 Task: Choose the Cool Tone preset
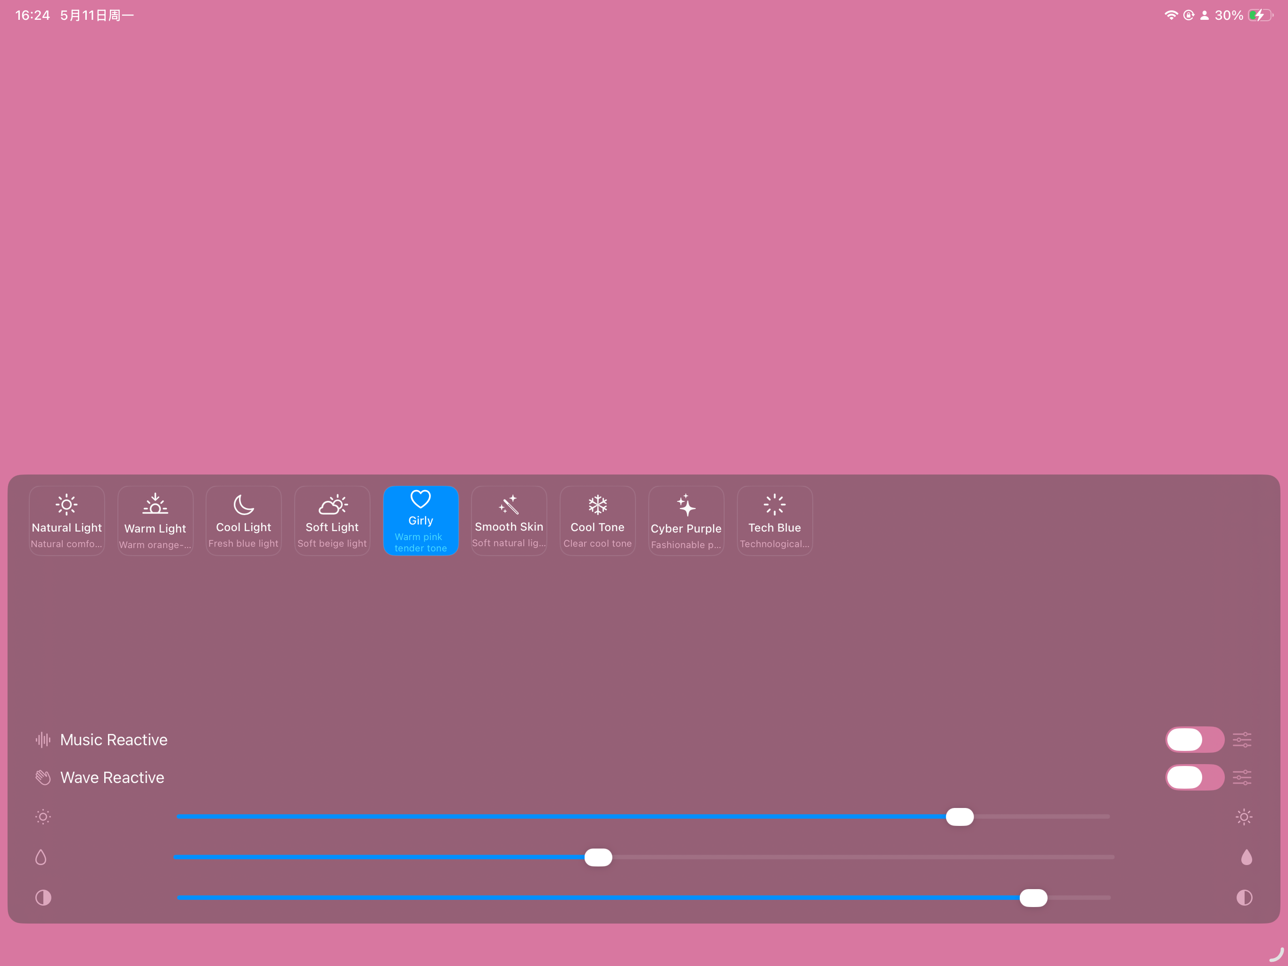pos(597,520)
